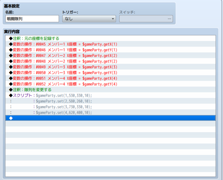The height and width of the screenshot is (180, 223).
Task: Select the #0047 メンバー2 X座標 variable row
Action: (110, 55)
